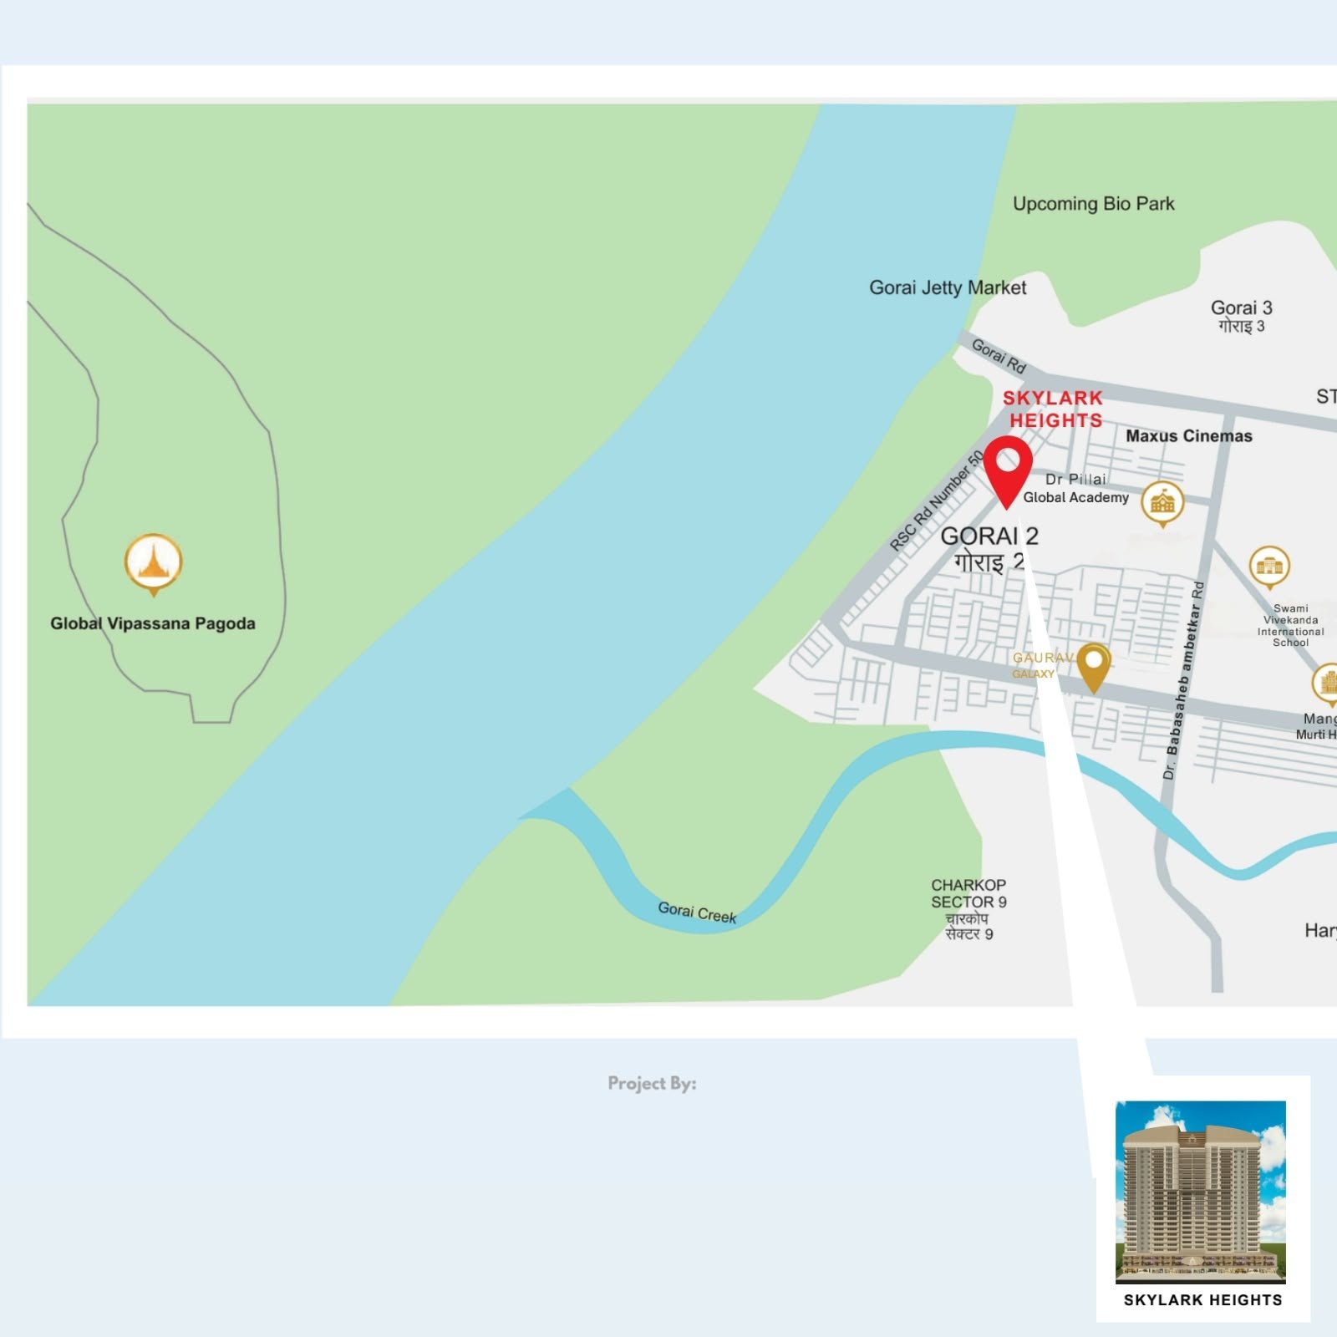The height and width of the screenshot is (1337, 1337).
Task: Click the red Skylark Heights location pin
Action: [x=1007, y=472]
